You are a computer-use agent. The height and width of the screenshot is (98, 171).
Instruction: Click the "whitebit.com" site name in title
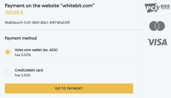(78, 6)
